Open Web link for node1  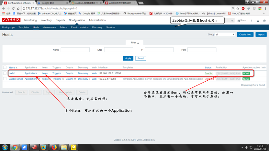(94, 73)
